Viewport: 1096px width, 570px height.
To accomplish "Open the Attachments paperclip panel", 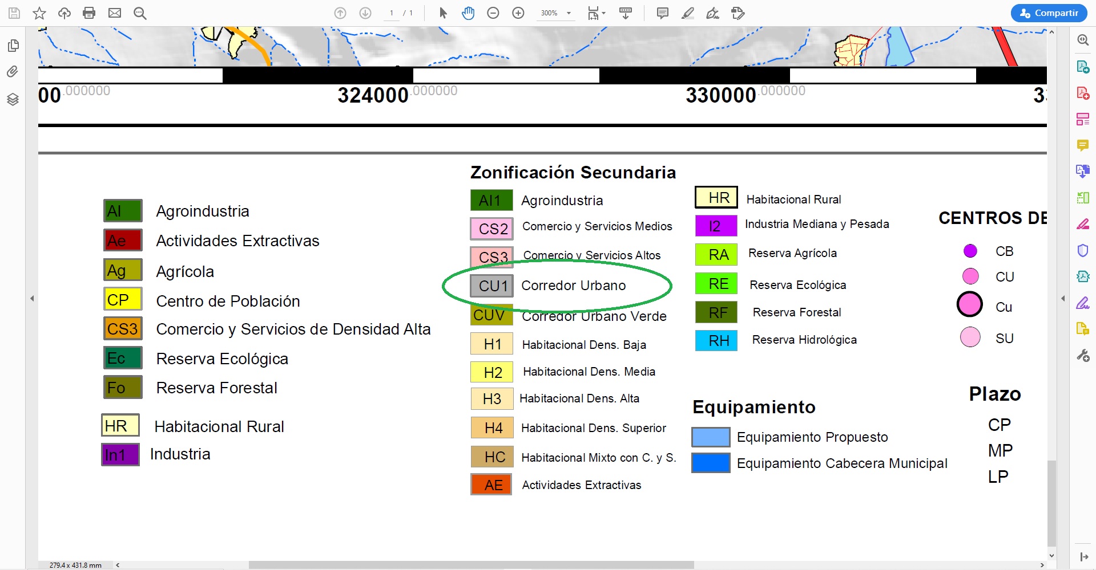I will pyautogui.click(x=13, y=72).
